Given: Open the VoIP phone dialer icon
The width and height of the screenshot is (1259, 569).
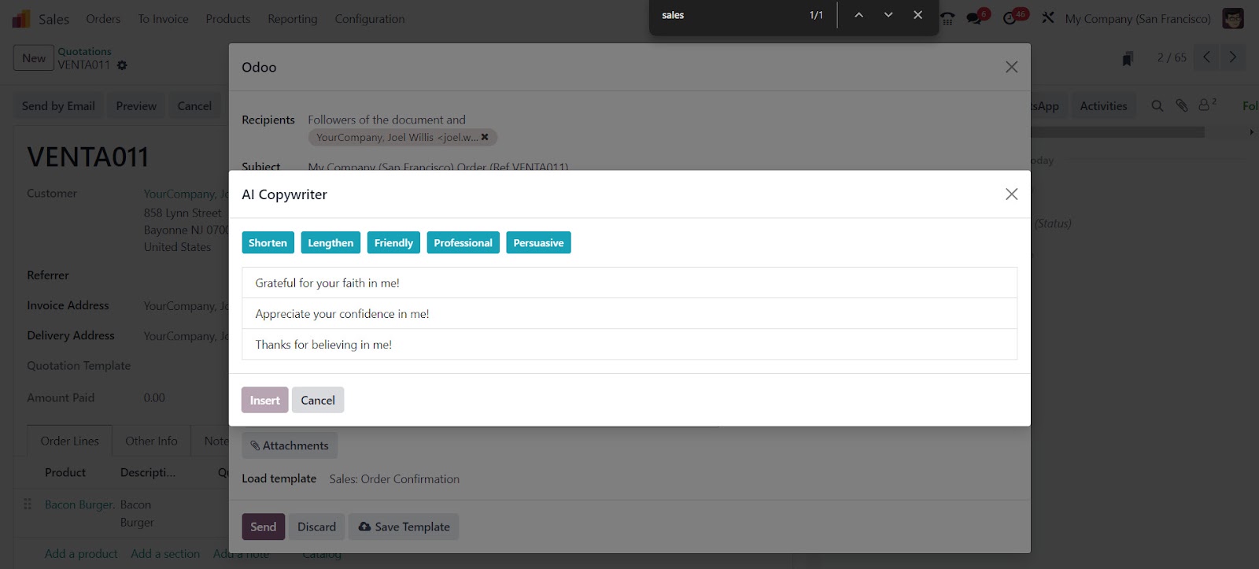Looking at the screenshot, I should 947,18.
